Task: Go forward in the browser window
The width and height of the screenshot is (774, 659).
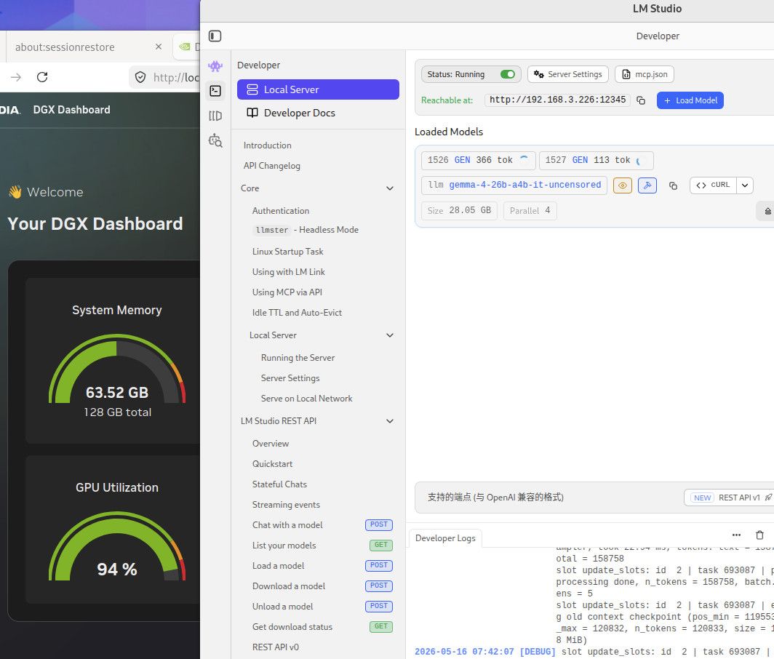Action: click(x=16, y=77)
